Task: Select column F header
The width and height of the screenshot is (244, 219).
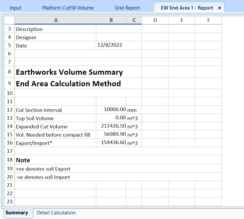Action: (x=208, y=20)
